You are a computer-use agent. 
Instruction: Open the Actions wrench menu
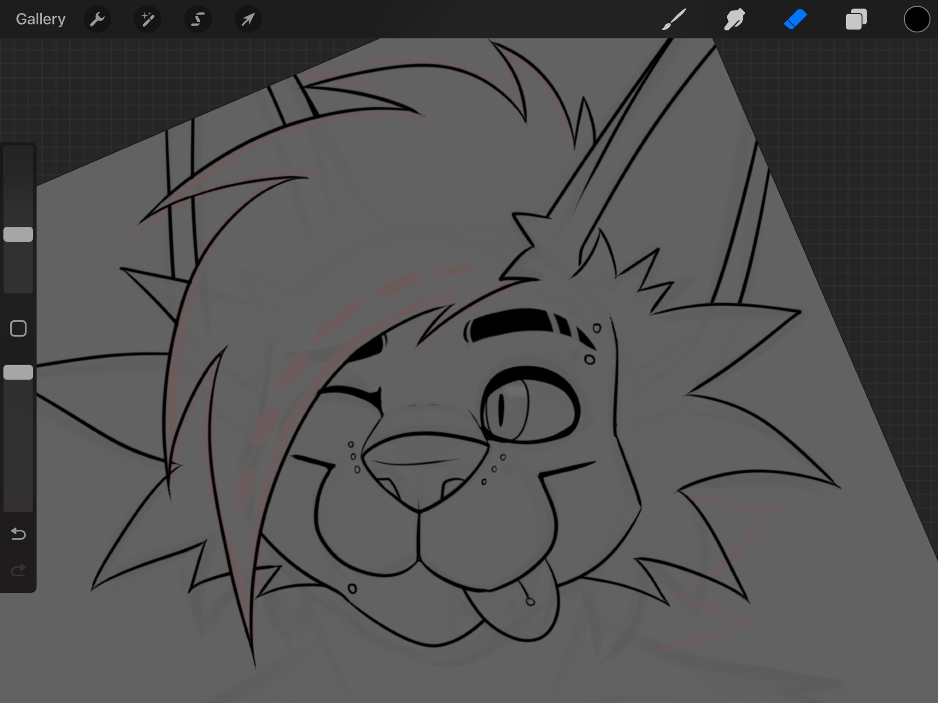tap(97, 20)
